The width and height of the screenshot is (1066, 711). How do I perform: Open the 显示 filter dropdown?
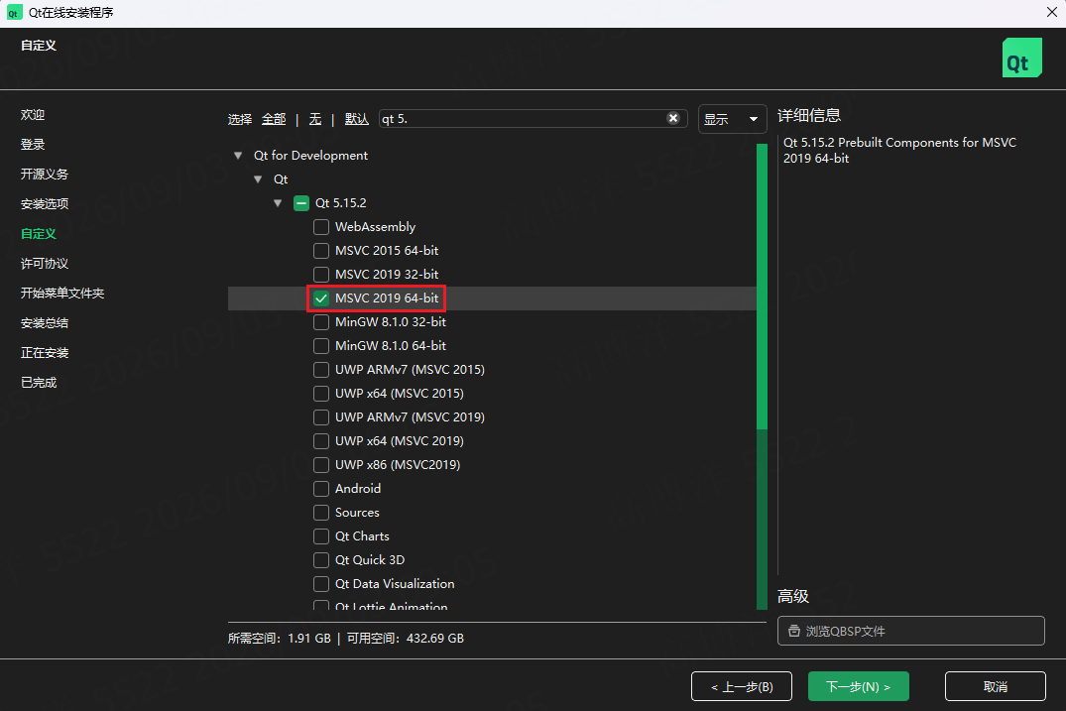[732, 119]
